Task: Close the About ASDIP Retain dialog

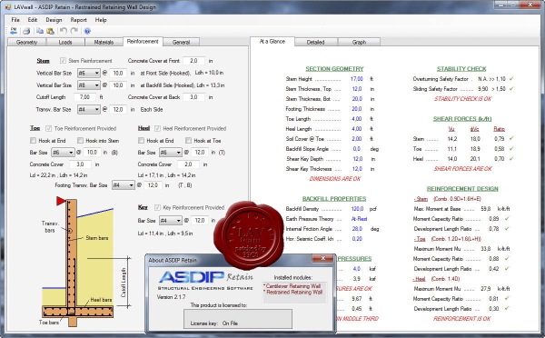Action: [322, 258]
